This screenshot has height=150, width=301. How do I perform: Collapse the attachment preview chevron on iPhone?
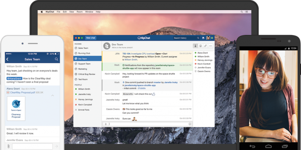[52, 95]
